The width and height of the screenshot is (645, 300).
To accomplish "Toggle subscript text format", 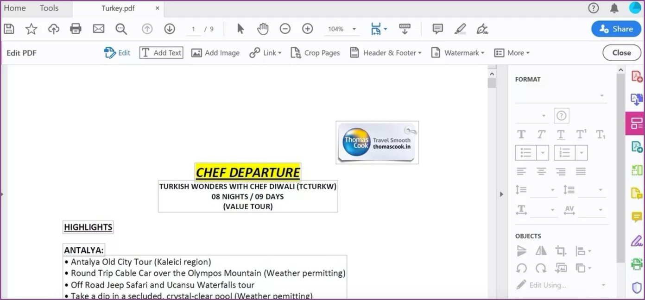I will click(x=601, y=134).
